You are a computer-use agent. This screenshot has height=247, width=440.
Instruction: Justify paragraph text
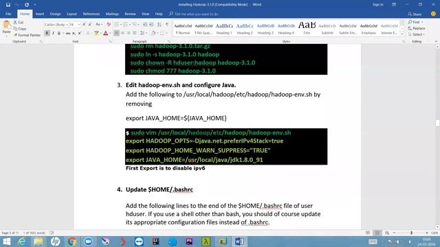pyautogui.click(x=135, y=34)
